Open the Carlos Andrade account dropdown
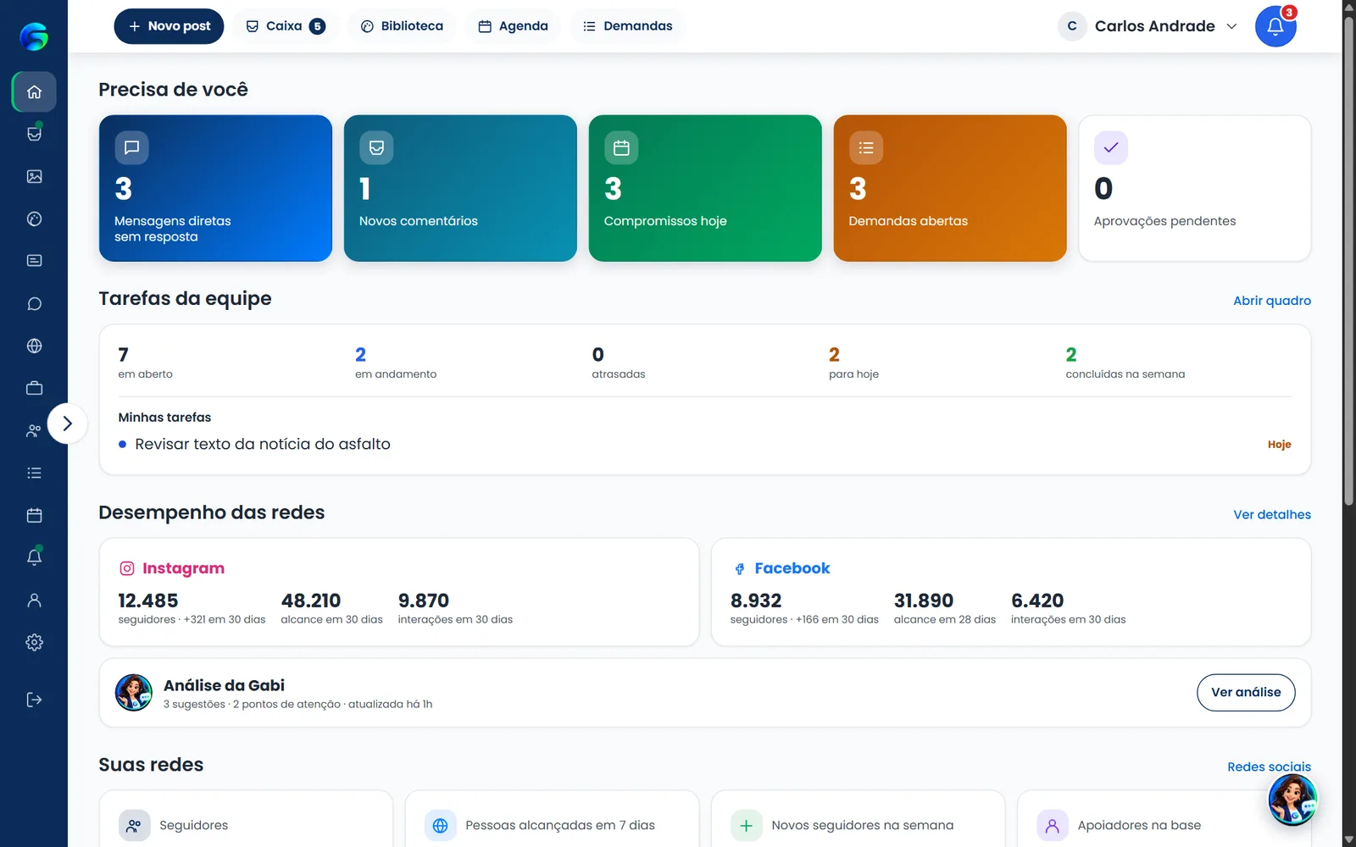Viewport: 1356px width, 847px height. point(1148,26)
